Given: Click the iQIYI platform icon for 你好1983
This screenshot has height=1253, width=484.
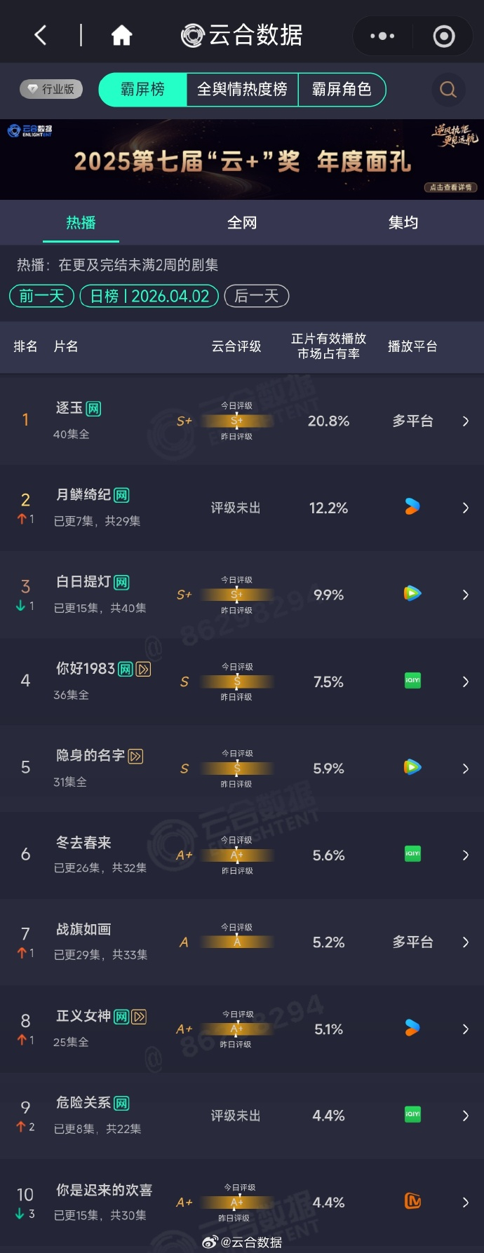Looking at the screenshot, I should coord(412,681).
